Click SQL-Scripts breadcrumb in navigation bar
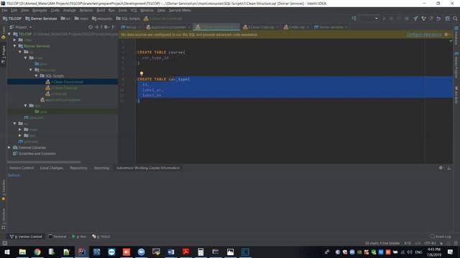460x258 pixels. pos(128,19)
